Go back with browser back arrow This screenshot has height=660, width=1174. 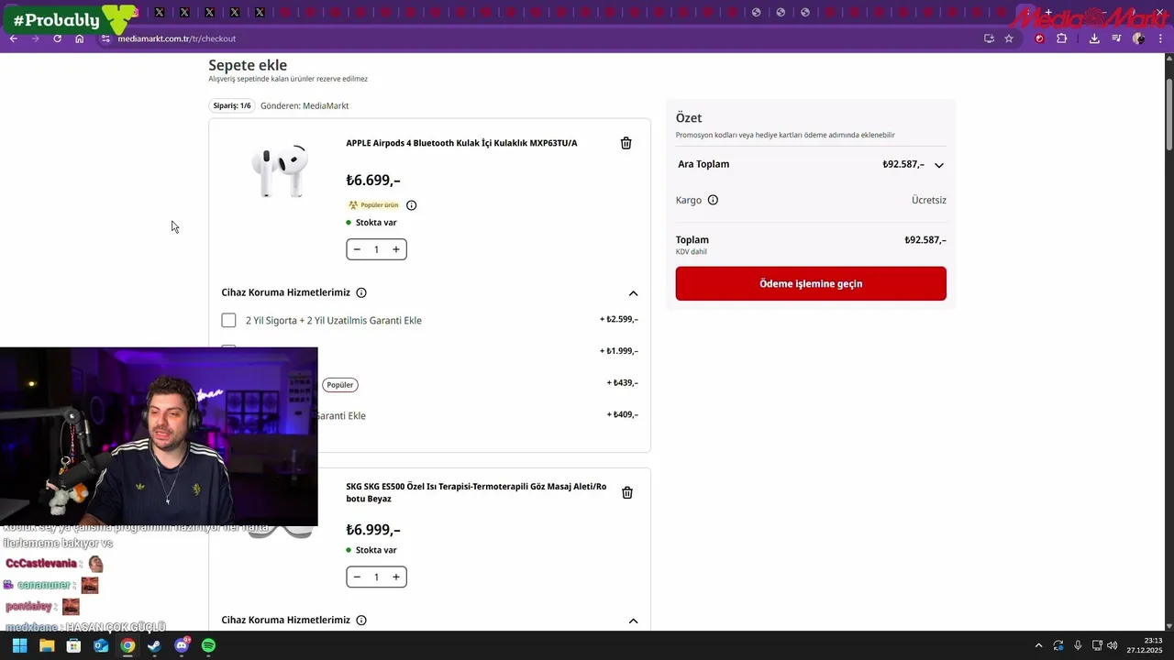[x=14, y=38]
